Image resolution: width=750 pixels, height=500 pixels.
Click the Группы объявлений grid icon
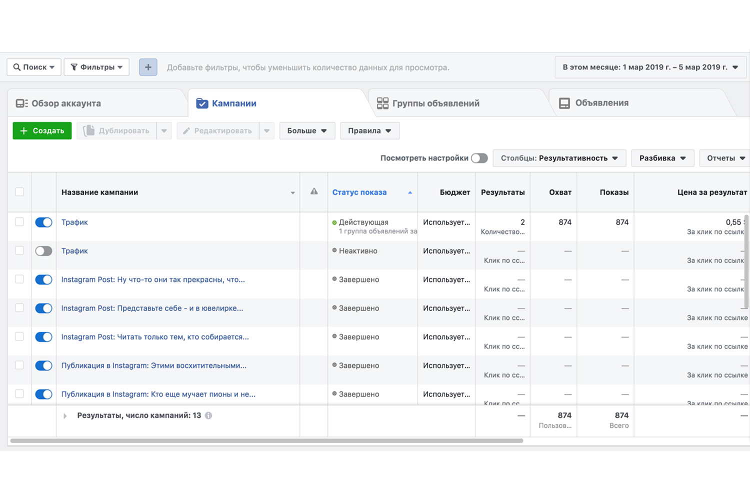pyautogui.click(x=382, y=103)
